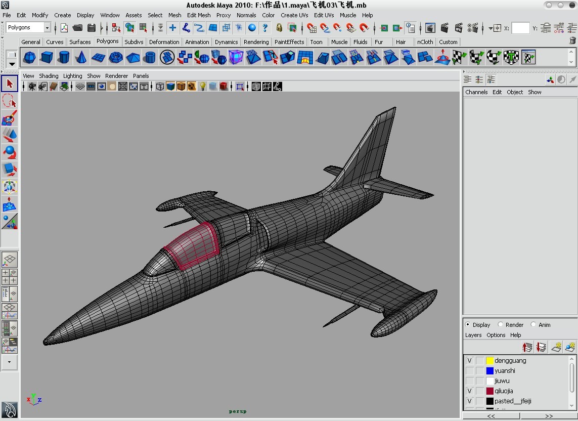Select the Render layer radio button
Screen dimensions: 578x421
(501, 325)
